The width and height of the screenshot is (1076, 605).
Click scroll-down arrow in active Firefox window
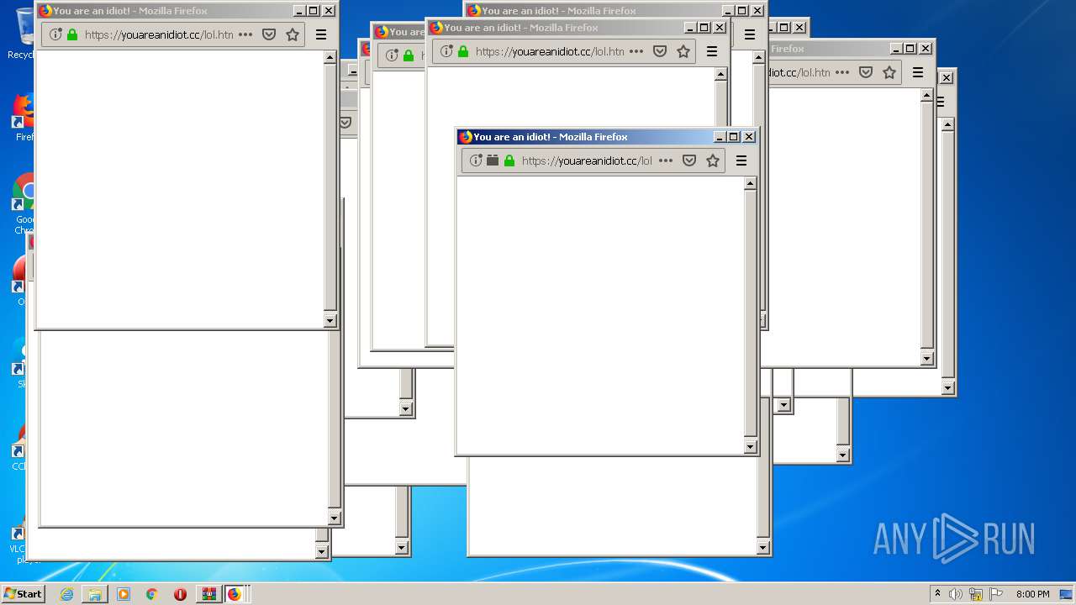[751, 447]
